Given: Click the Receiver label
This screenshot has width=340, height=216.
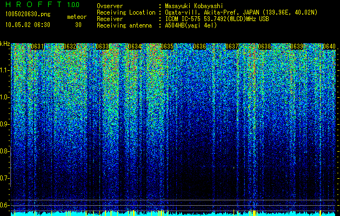Looking at the screenshot, I should point(110,19).
